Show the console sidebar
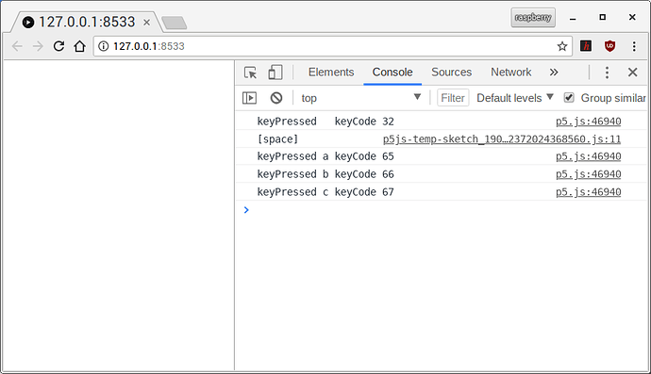 249,98
